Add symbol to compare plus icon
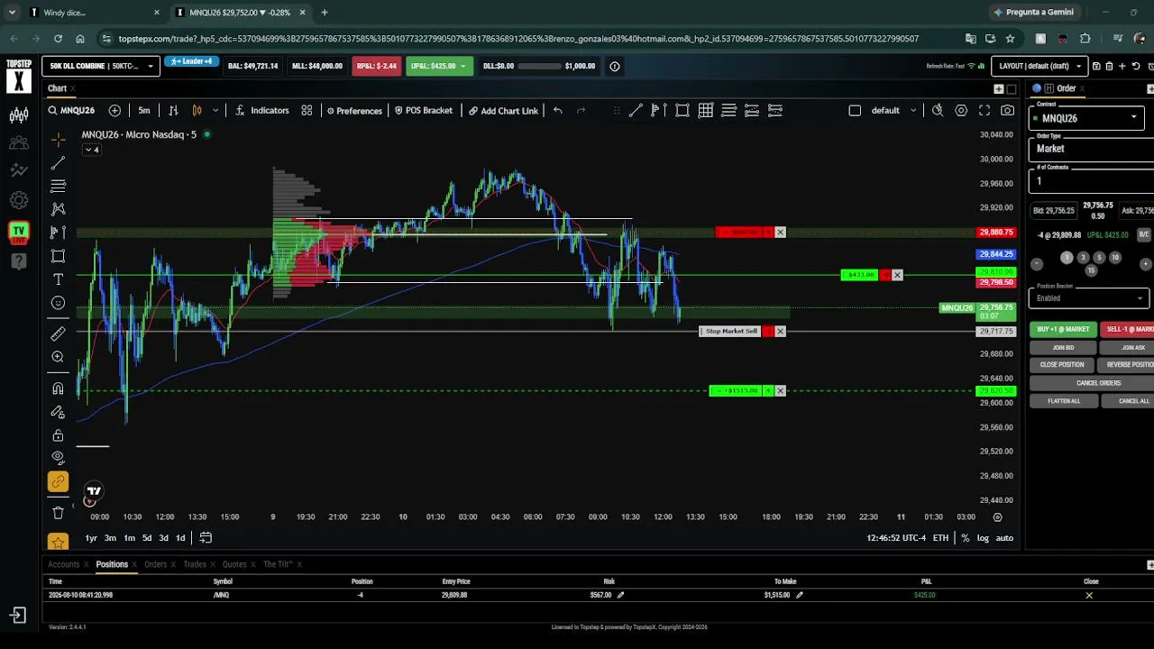Screen dimensions: 1154x649 point(114,111)
